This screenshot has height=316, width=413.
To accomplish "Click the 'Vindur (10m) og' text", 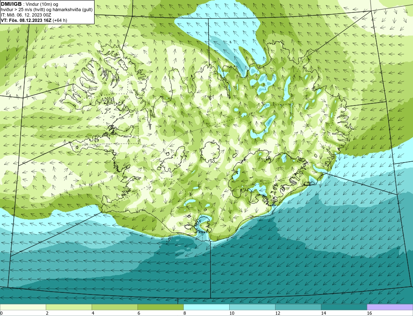I will click(42, 4).
